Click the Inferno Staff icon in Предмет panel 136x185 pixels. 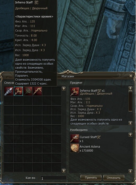pyautogui.click(x=74, y=91)
